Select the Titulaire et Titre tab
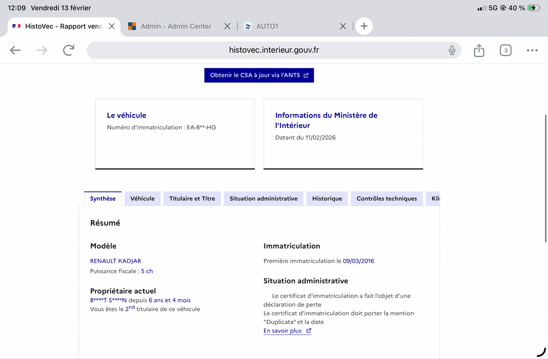548x359 pixels. coord(192,199)
